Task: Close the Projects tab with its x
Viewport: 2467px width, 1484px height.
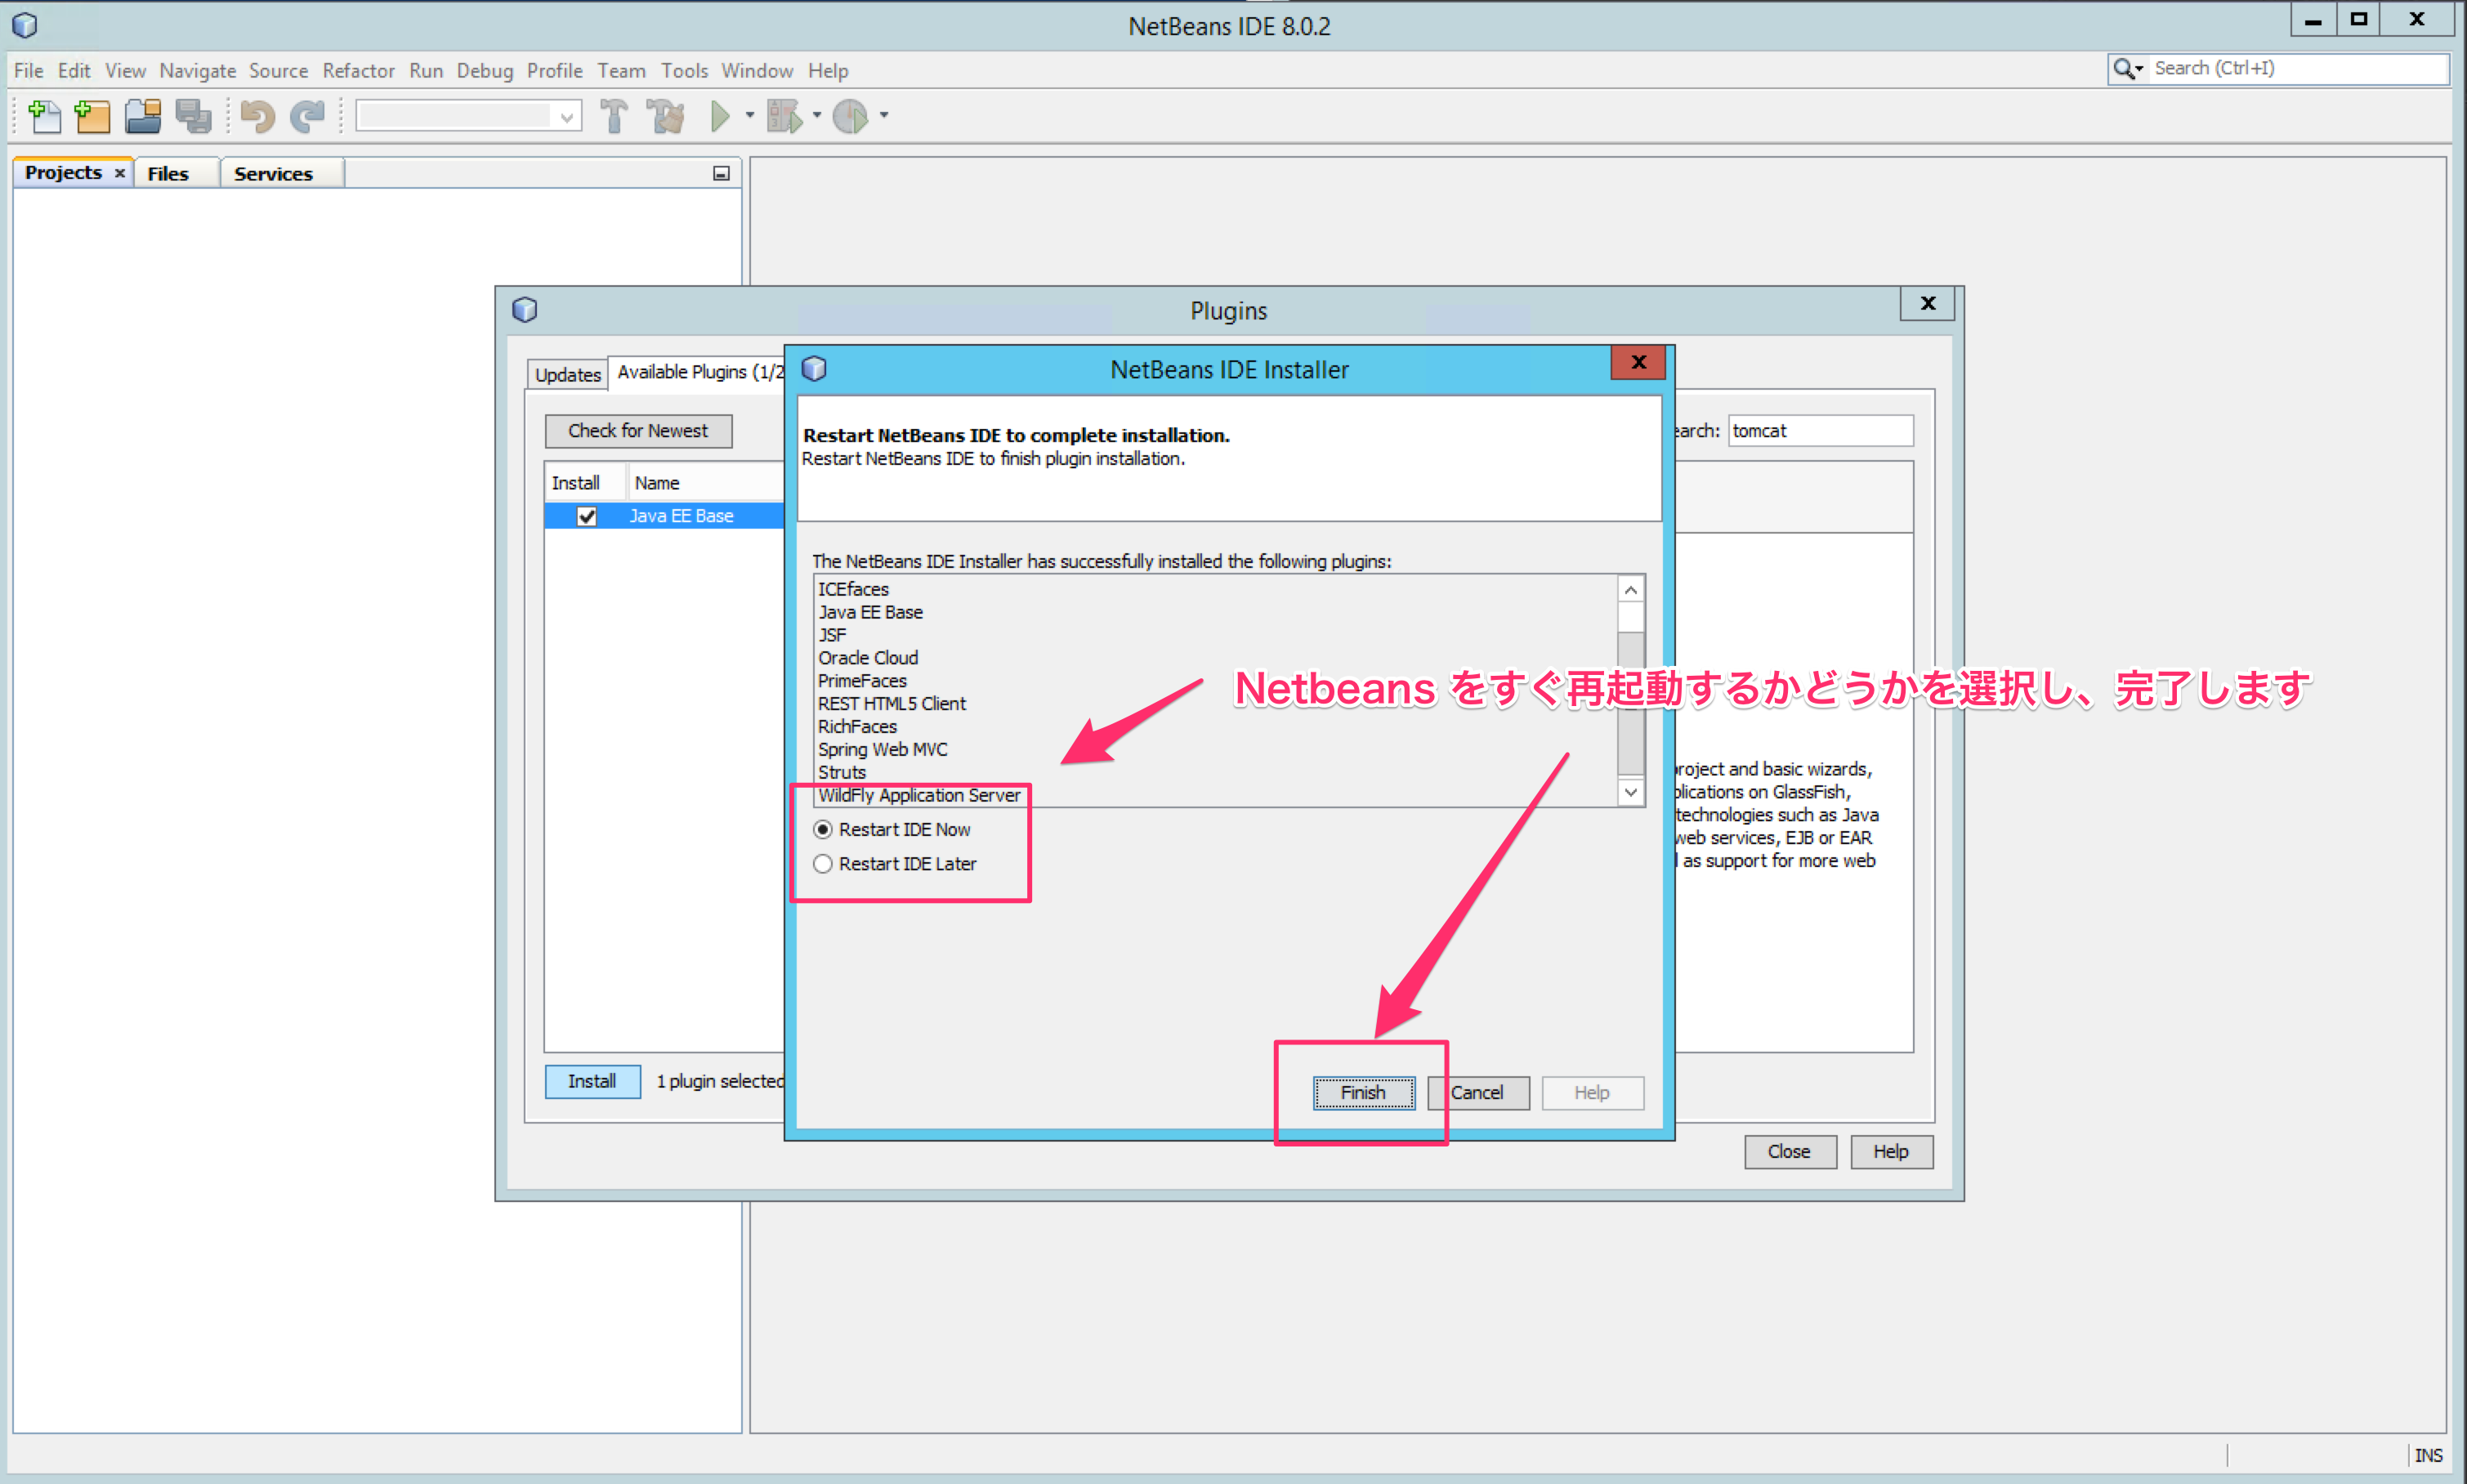Action: pyautogui.click(x=120, y=173)
